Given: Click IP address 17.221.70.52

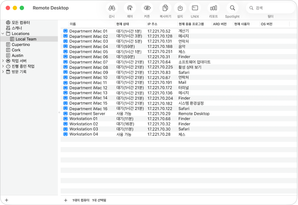Looking at the screenshot, I should (159, 31).
